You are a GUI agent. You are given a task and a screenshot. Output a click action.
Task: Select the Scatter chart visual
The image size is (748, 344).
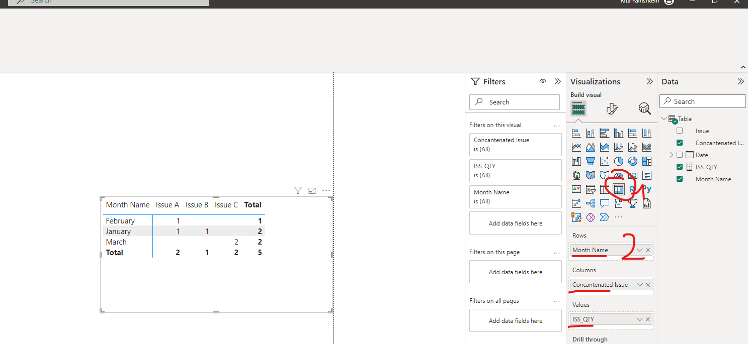coord(605,161)
